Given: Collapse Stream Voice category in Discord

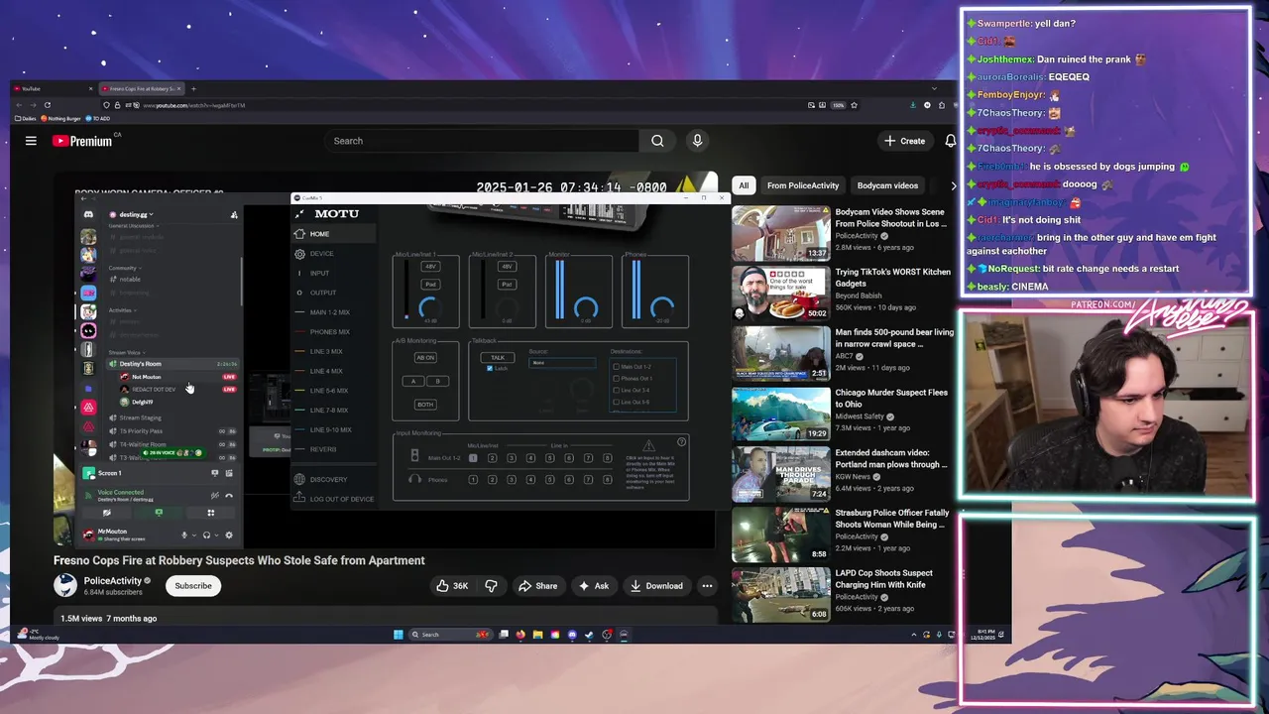Looking at the screenshot, I should click(x=125, y=352).
